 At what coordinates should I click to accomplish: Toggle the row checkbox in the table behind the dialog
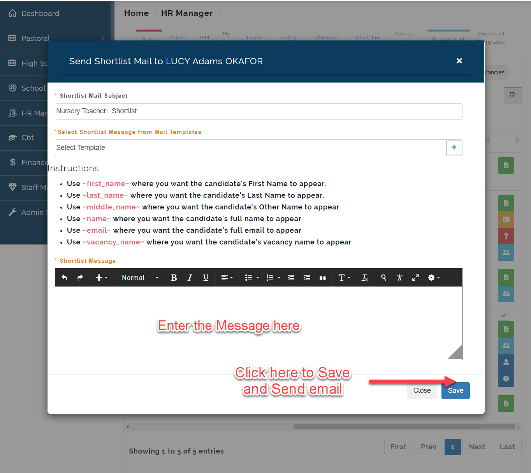pyautogui.click(x=504, y=315)
